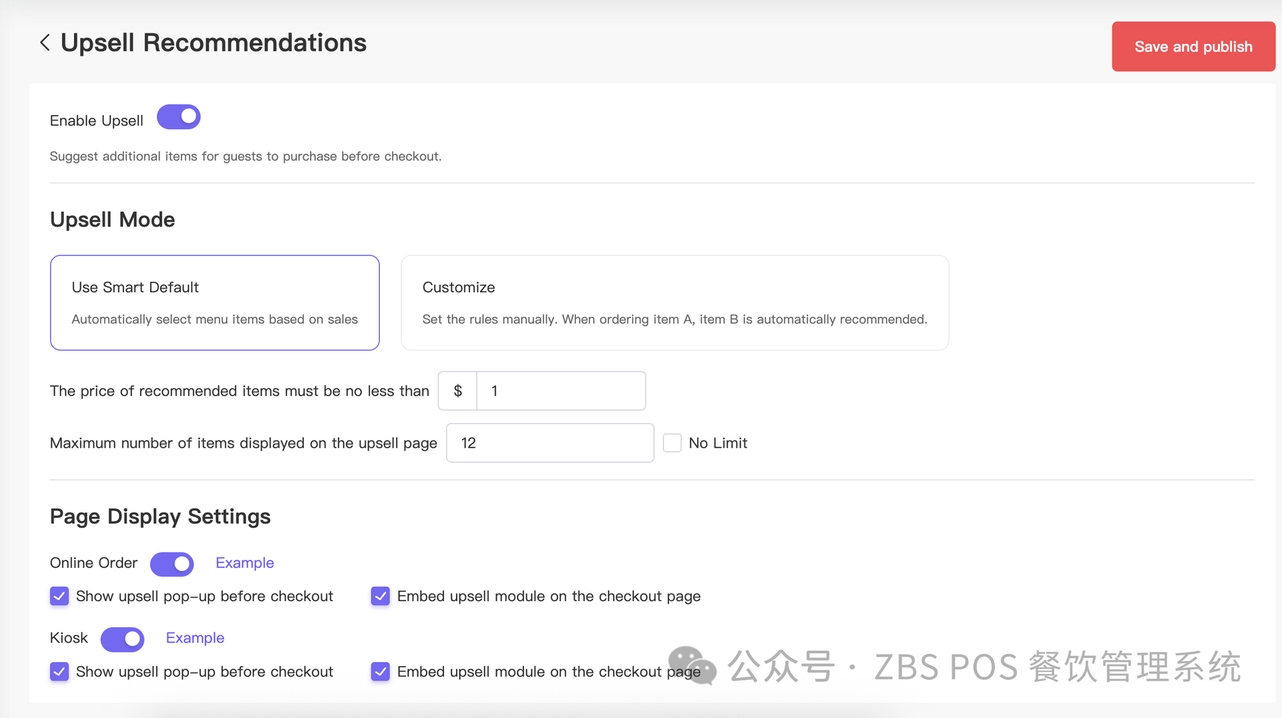Screen dimensions: 1282x718
Task: Click the Save and publish button
Action: tap(1193, 47)
